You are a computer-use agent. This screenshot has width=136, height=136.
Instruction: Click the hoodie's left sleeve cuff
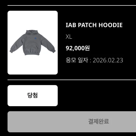[11, 51]
